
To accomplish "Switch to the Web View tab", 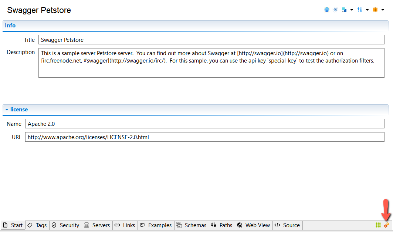I will click(254, 225).
